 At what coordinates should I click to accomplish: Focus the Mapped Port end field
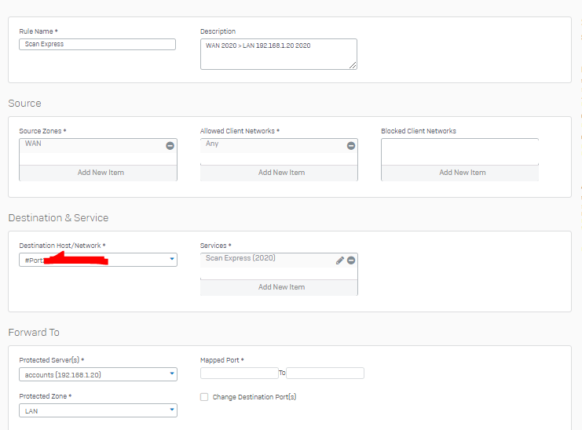click(x=324, y=374)
